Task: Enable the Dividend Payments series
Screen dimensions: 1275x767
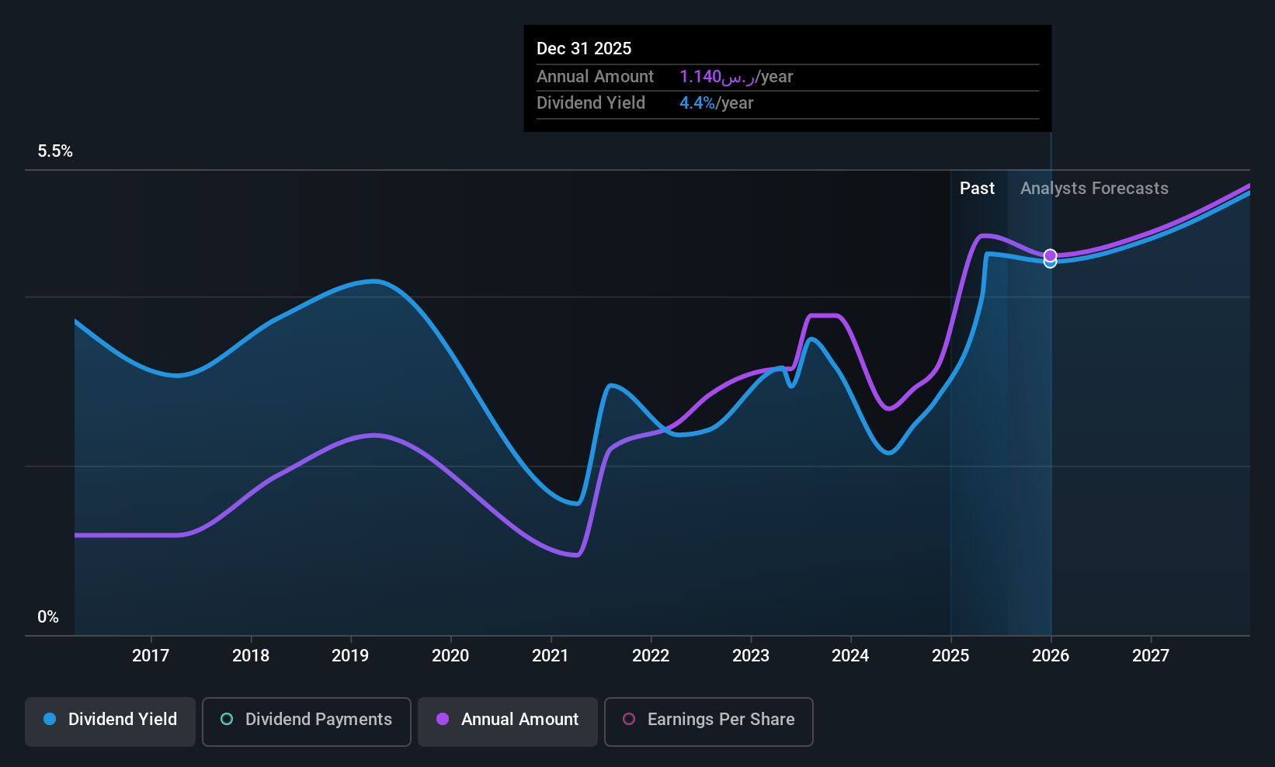Action: click(x=307, y=721)
